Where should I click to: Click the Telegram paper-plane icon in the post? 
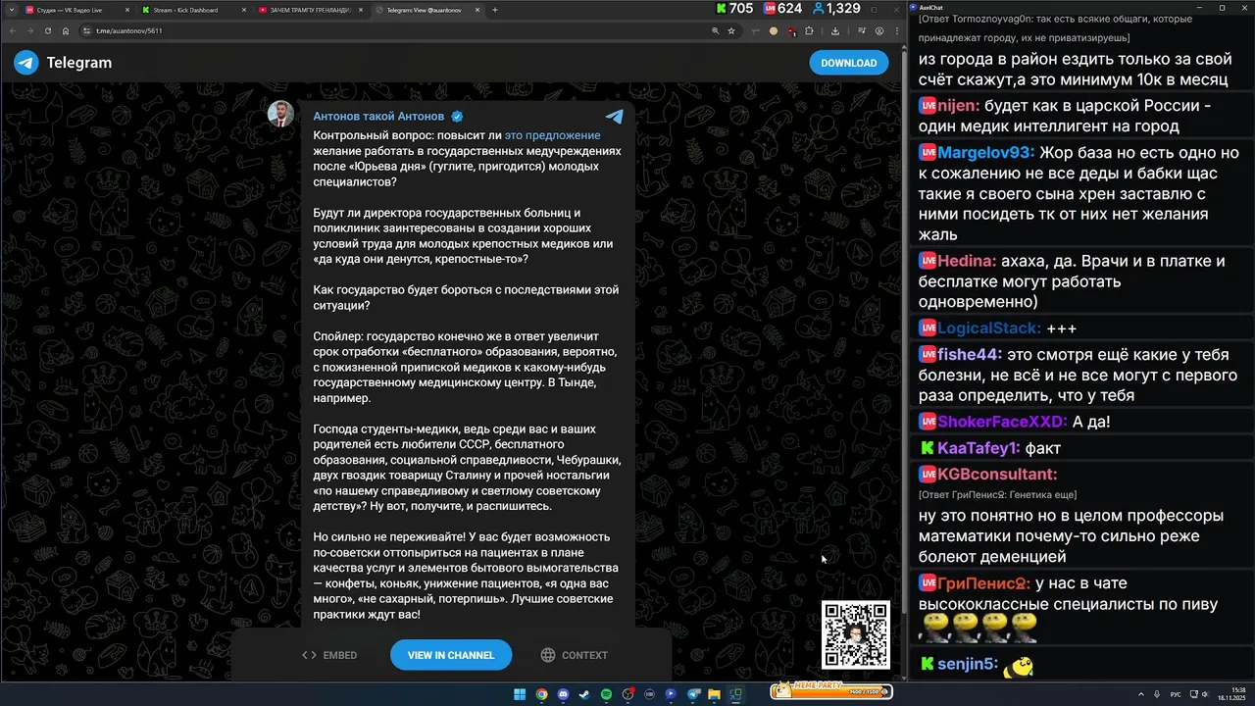(x=614, y=116)
